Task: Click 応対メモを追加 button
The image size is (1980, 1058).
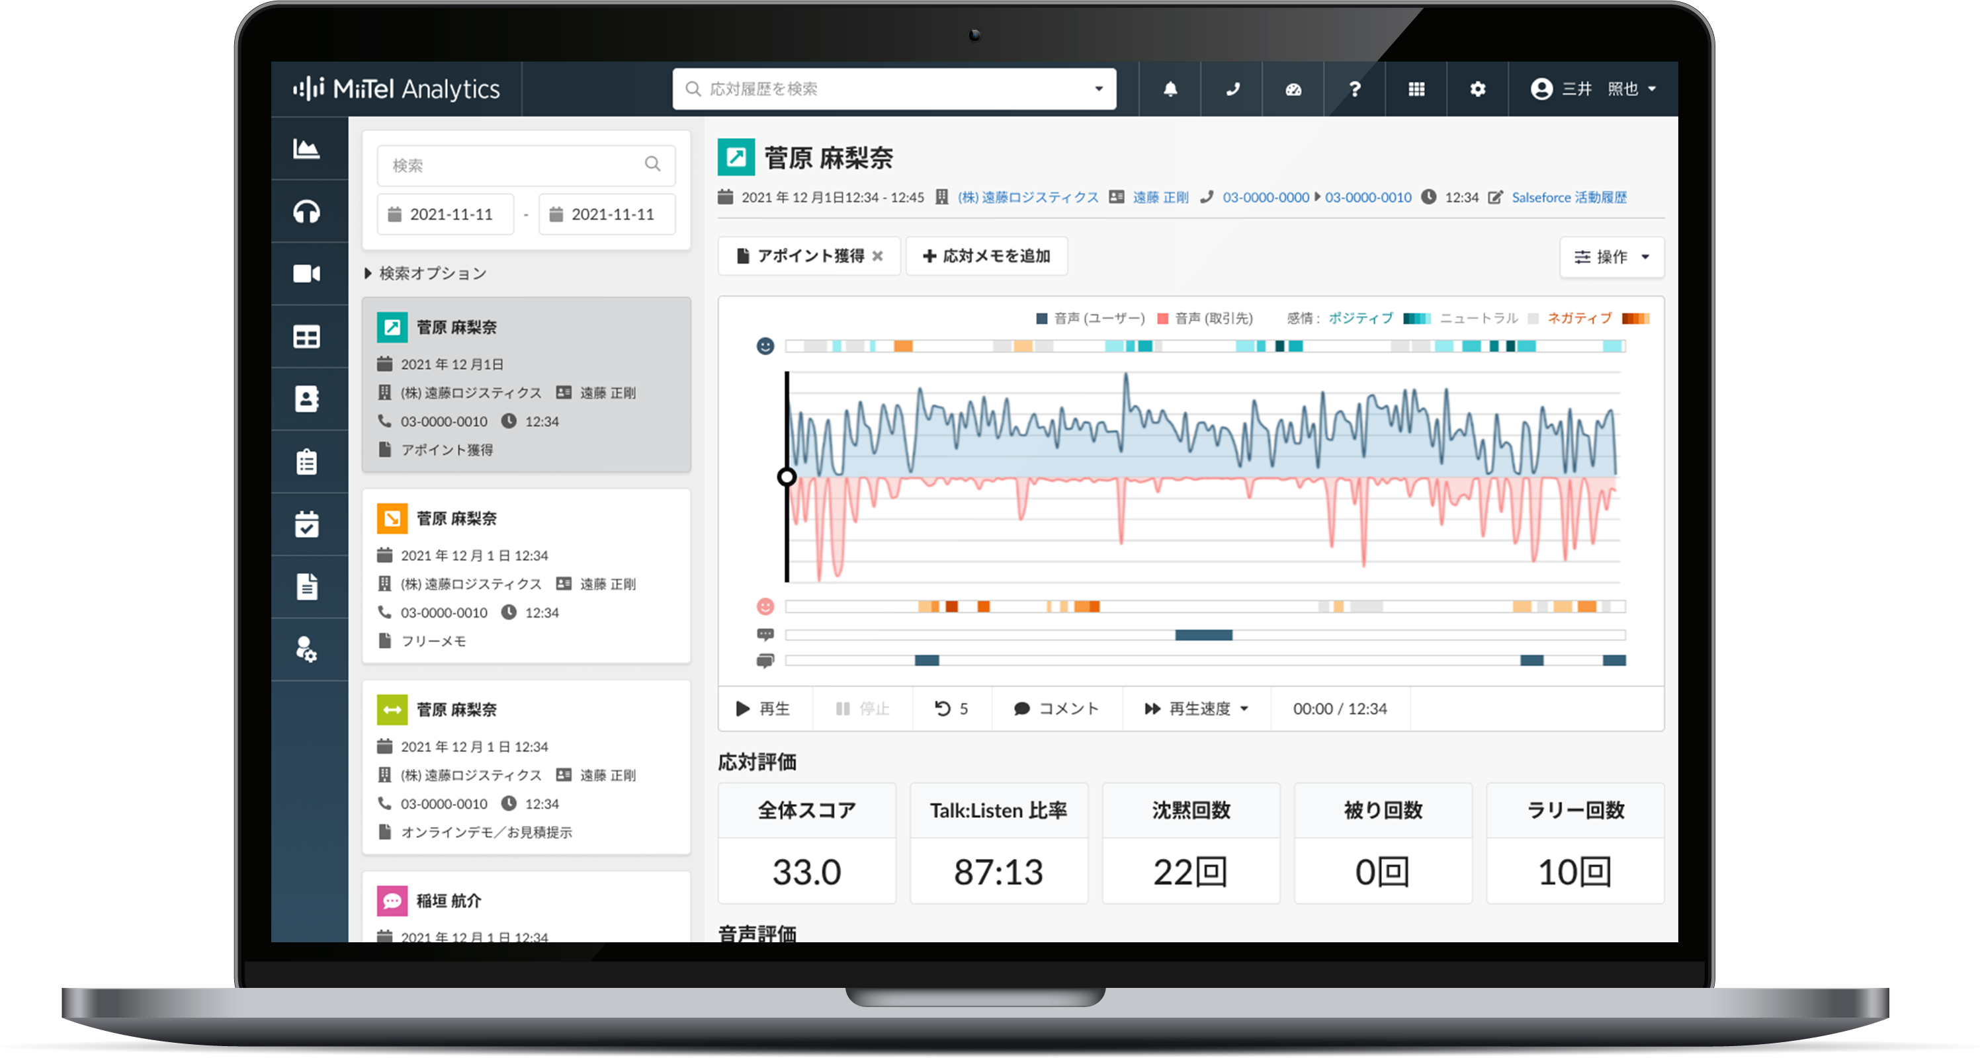Action: coord(986,256)
